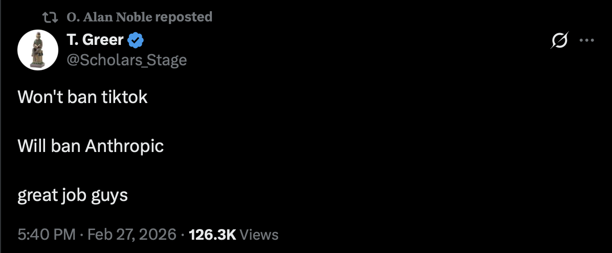Click the Feb 27, 2026 date
The image size is (612, 253).
coord(132,235)
